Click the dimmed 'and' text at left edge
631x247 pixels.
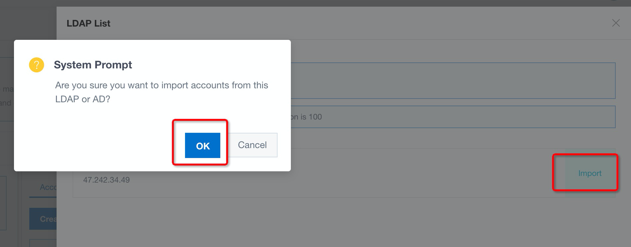point(6,103)
